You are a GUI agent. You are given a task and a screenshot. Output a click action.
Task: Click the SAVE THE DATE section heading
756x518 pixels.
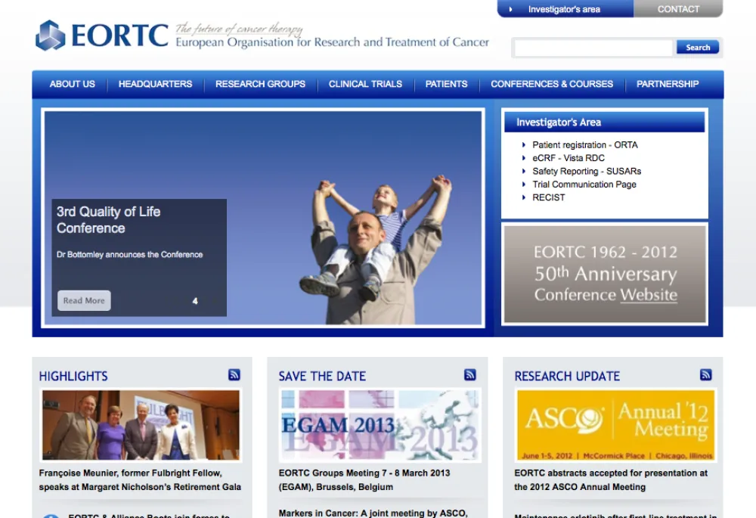(322, 376)
